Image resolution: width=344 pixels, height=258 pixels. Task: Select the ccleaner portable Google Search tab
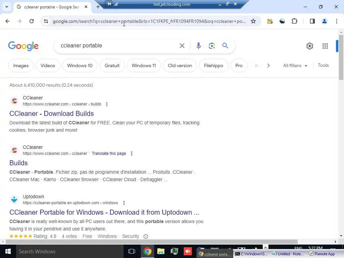(52, 7)
